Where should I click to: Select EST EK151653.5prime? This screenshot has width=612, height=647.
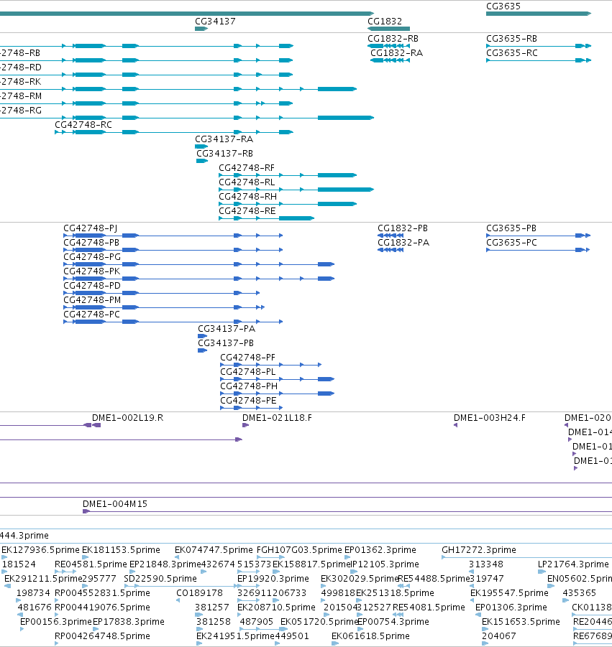(x=521, y=622)
